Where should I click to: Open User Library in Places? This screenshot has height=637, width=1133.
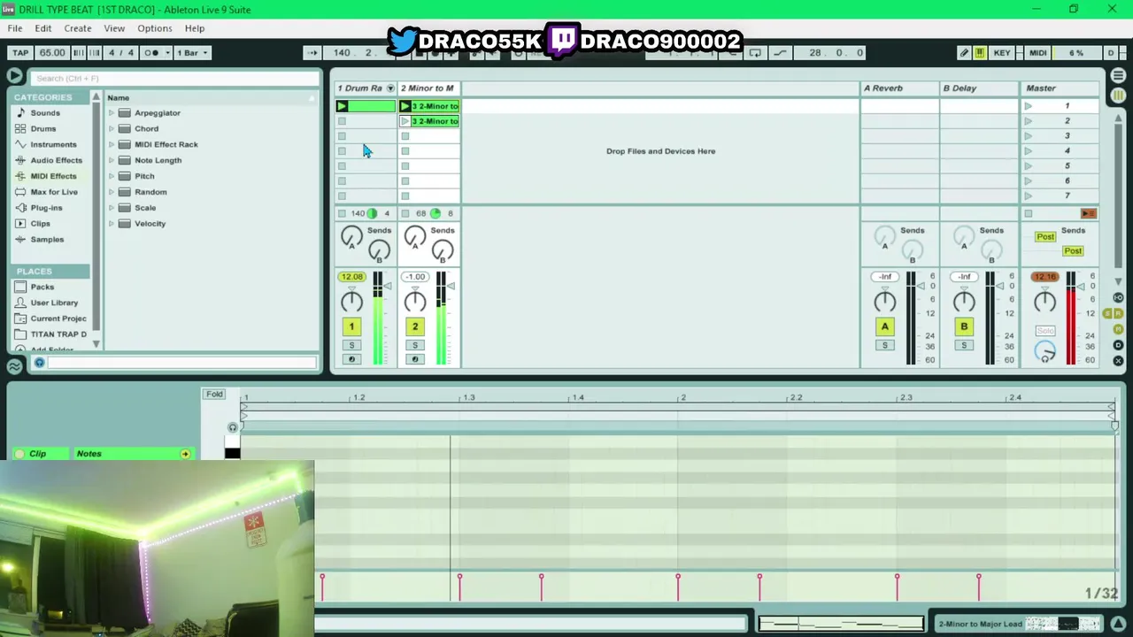[x=54, y=303]
